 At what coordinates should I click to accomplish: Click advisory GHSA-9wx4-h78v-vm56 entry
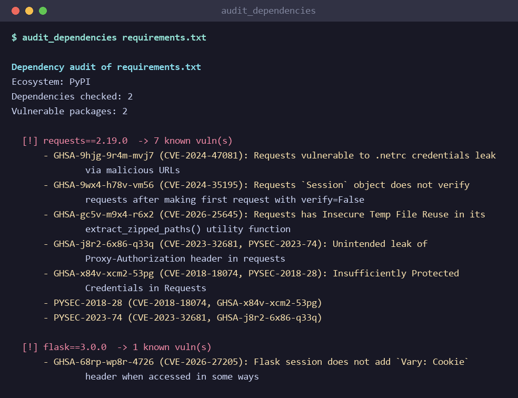pyautogui.click(x=256, y=185)
